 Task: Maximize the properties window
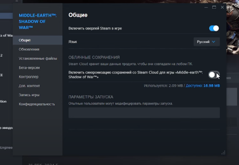click(214, 7)
